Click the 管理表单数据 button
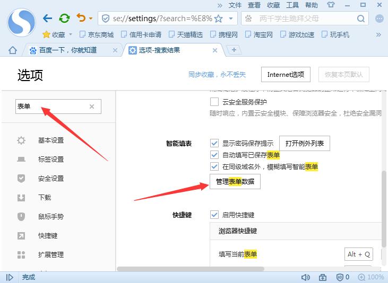This screenshot has width=388, height=283. (235, 182)
